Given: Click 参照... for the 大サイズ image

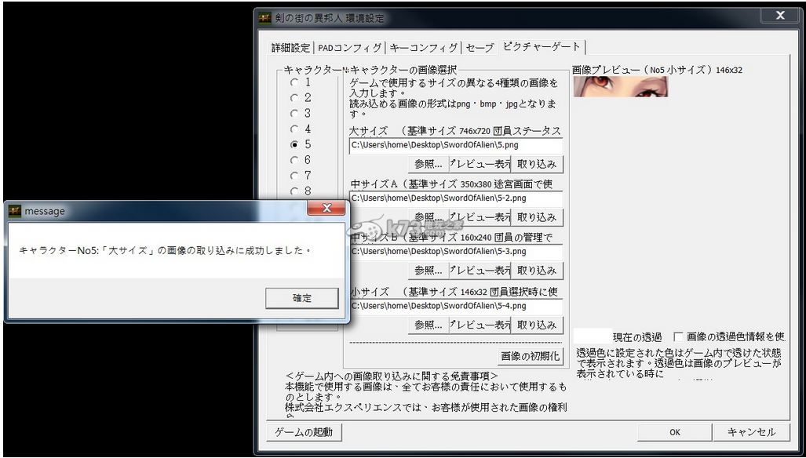Looking at the screenshot, I should pos(428,164).
